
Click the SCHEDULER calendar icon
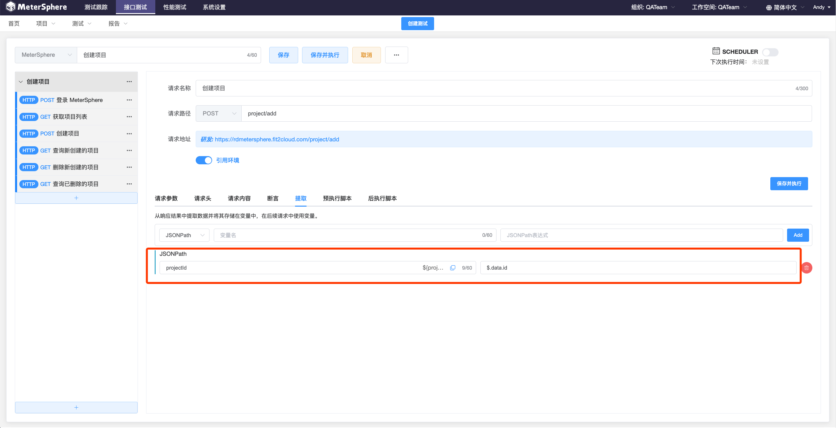(716, 51)
